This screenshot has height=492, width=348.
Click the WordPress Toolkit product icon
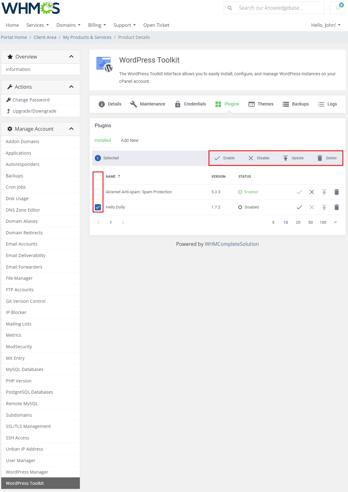coord(104,64)
